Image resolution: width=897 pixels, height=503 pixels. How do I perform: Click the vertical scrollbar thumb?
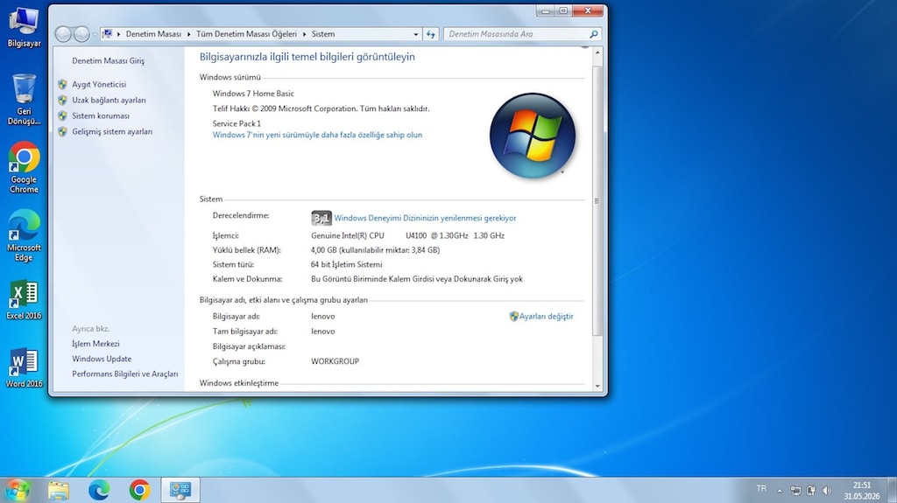(x=597, y=200)
